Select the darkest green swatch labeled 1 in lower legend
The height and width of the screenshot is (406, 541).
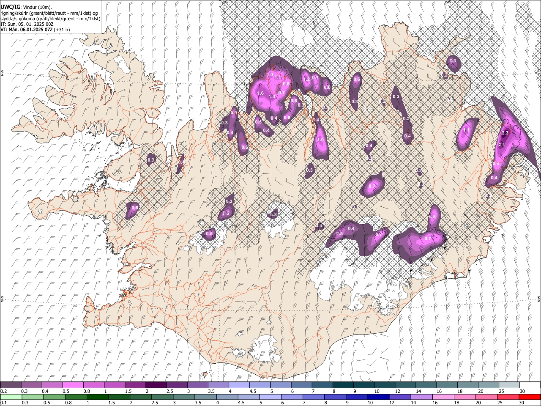(x=97, y=397)
